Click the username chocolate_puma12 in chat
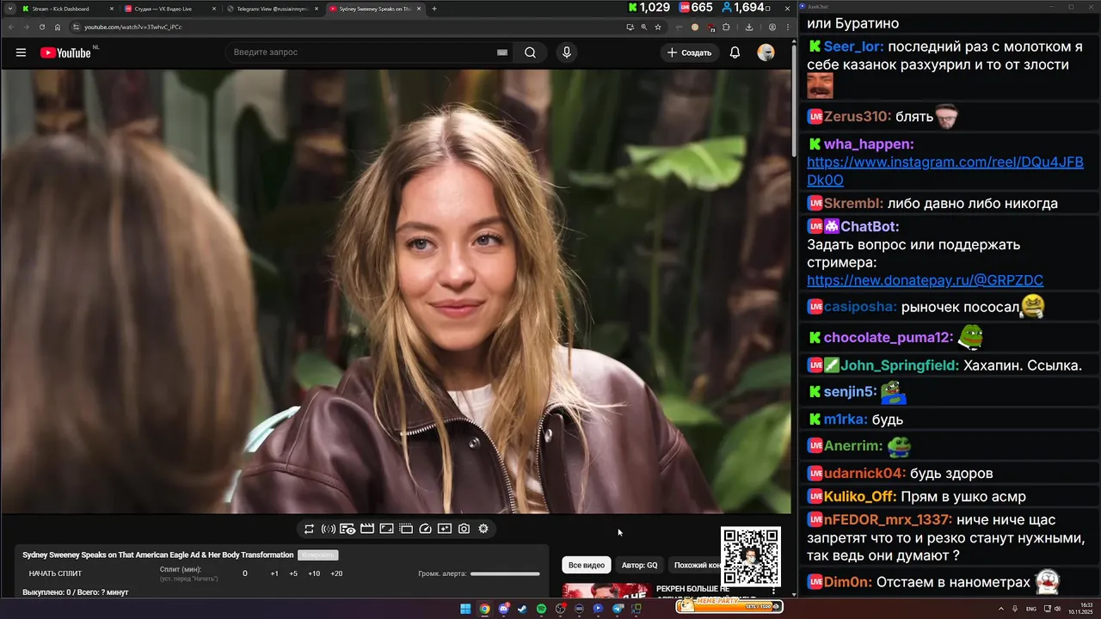The image size is (1101, 619). point(888,338)
